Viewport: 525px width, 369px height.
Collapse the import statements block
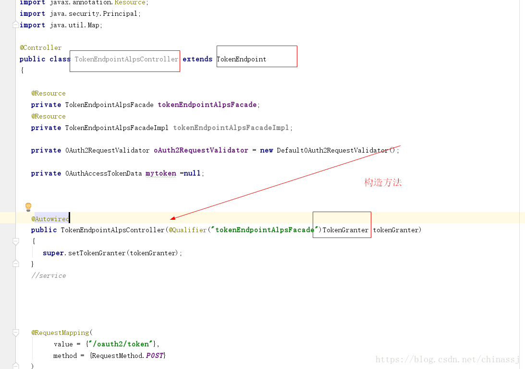(x=15, y=24)
